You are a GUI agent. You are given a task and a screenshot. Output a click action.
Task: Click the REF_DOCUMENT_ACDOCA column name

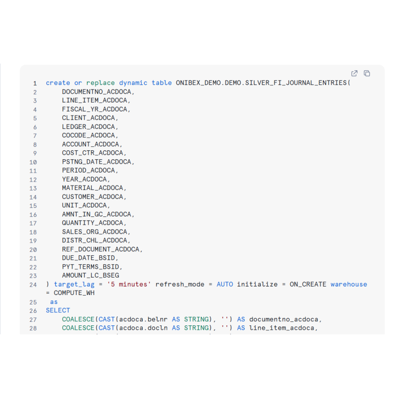[101, 249]
